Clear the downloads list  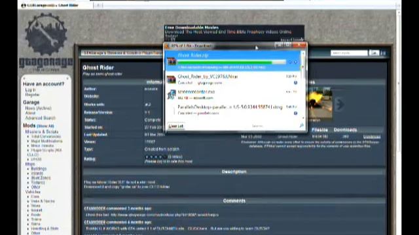[x=176, y=126]
